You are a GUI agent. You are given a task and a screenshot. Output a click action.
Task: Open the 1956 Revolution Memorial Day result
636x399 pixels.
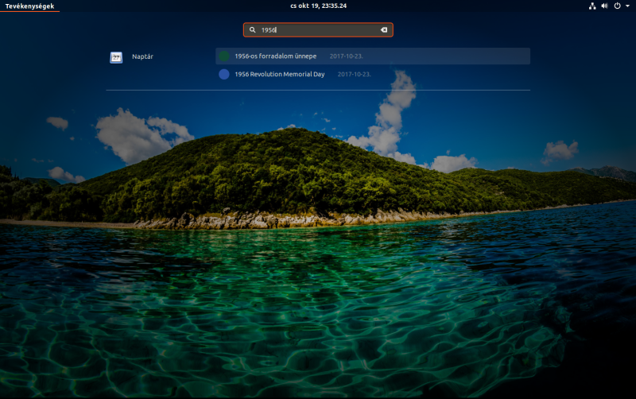pos(373,74)
